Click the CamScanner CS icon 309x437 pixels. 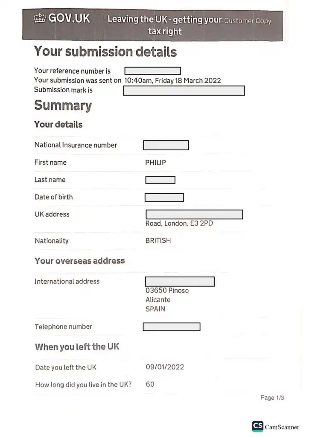click(257, 426)
